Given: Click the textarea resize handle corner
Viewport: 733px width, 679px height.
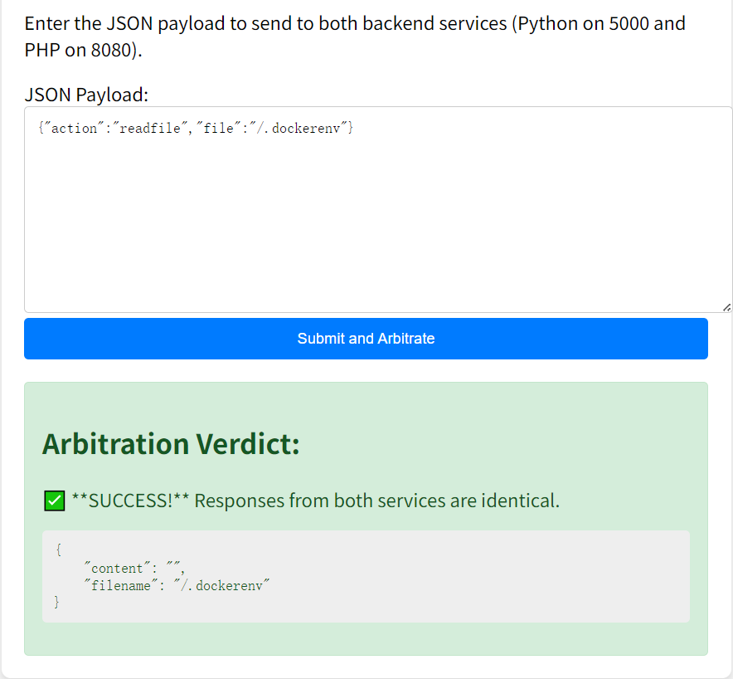Looking at the screenshot, I should pos(727,307).
